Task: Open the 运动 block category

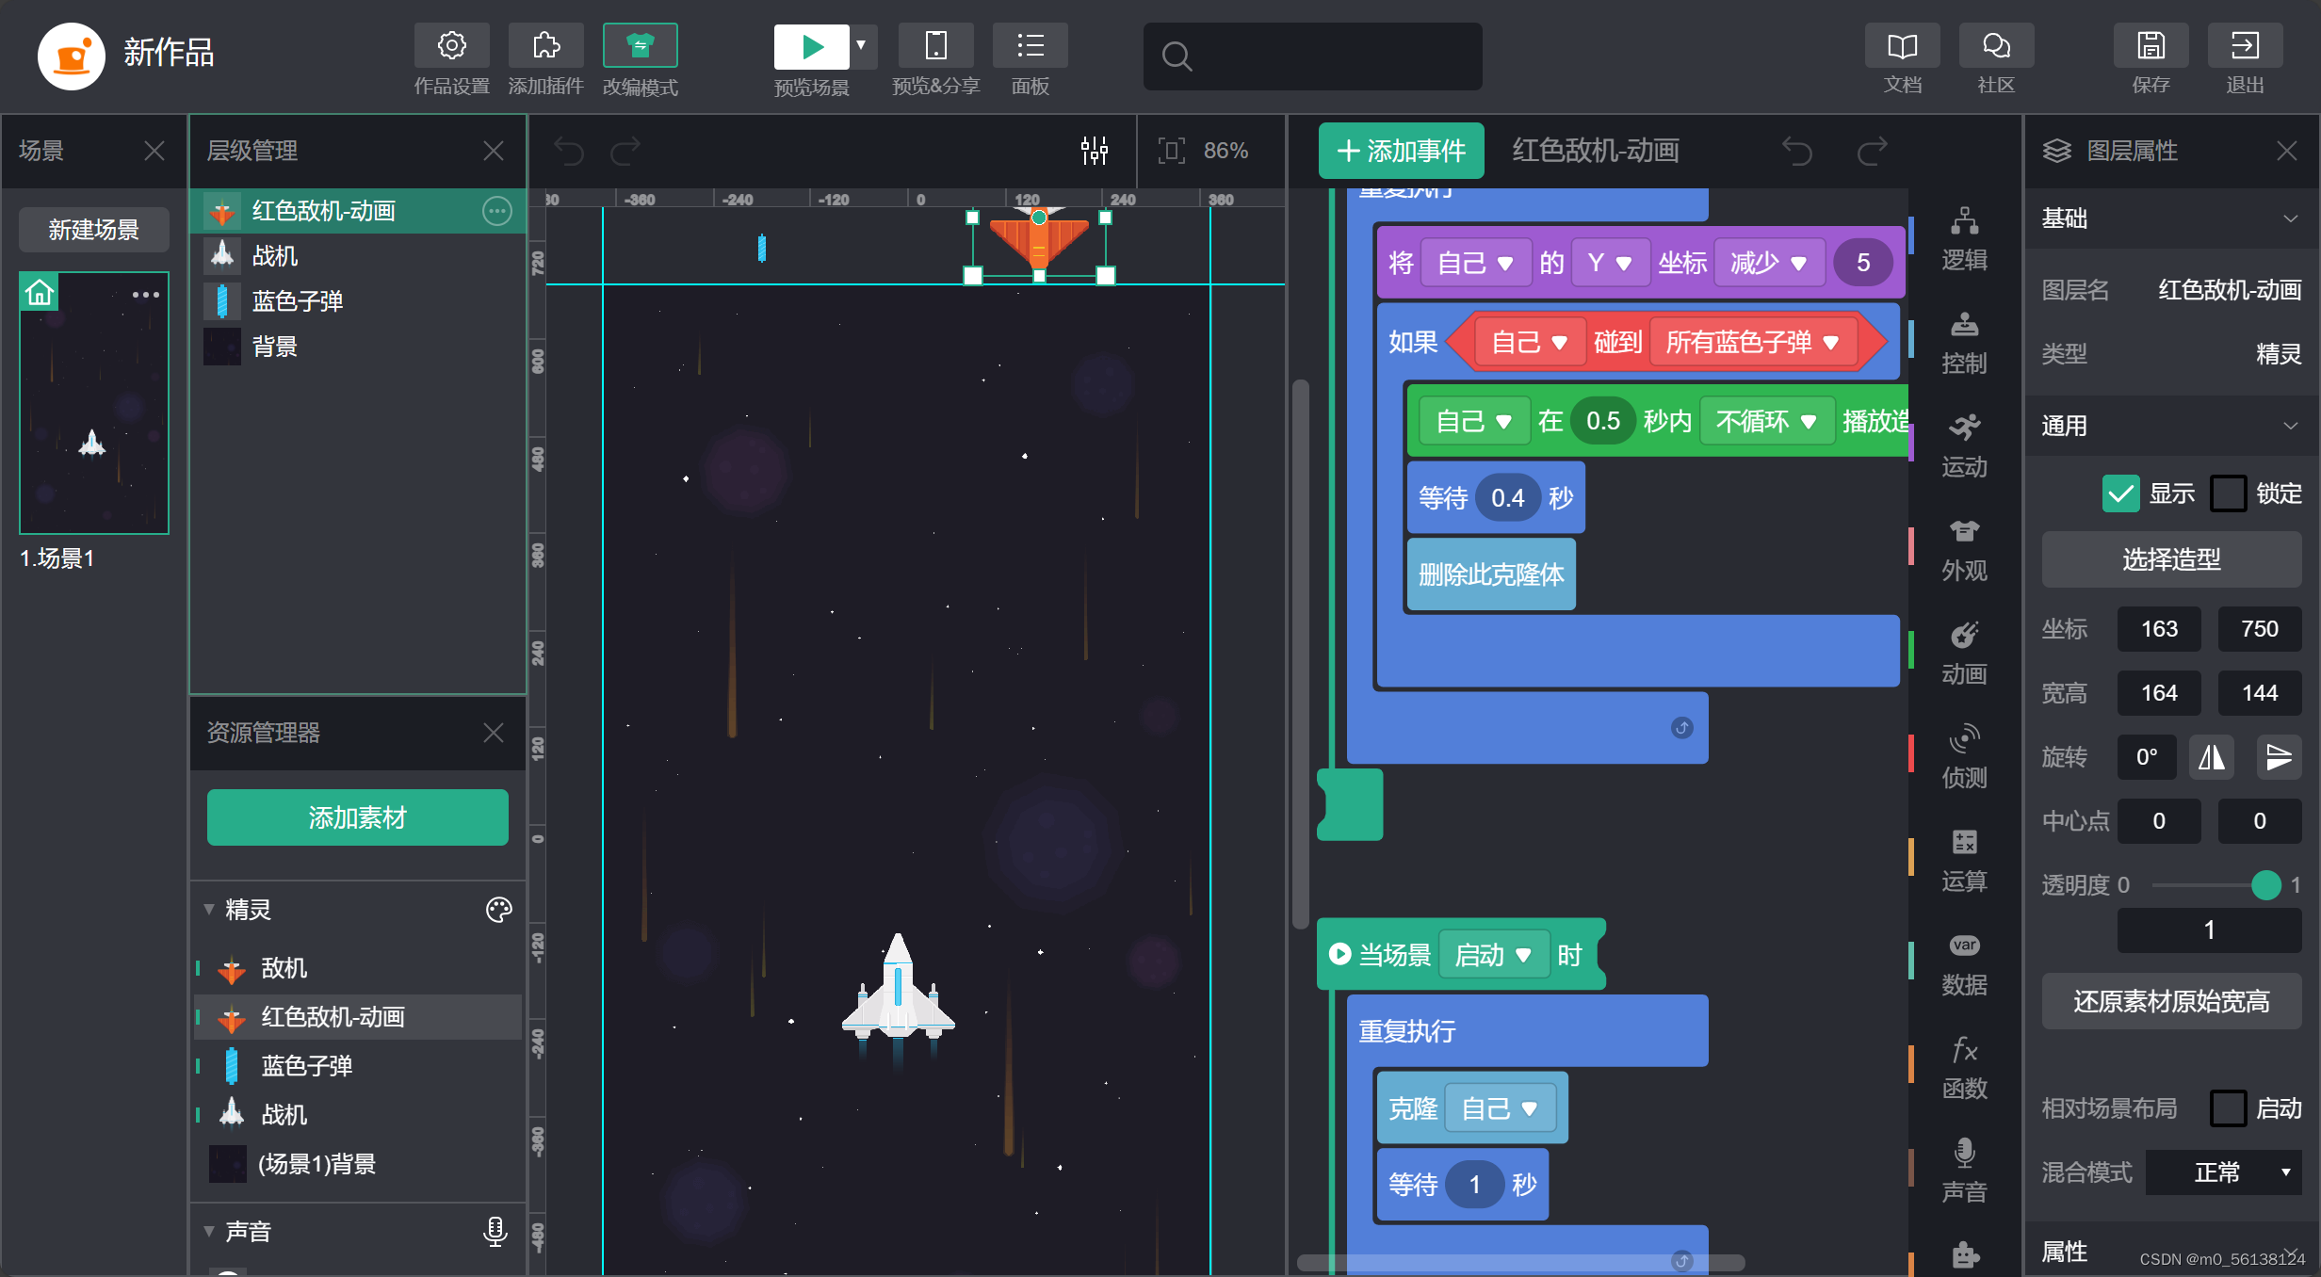Action: tap(1964, 445)
